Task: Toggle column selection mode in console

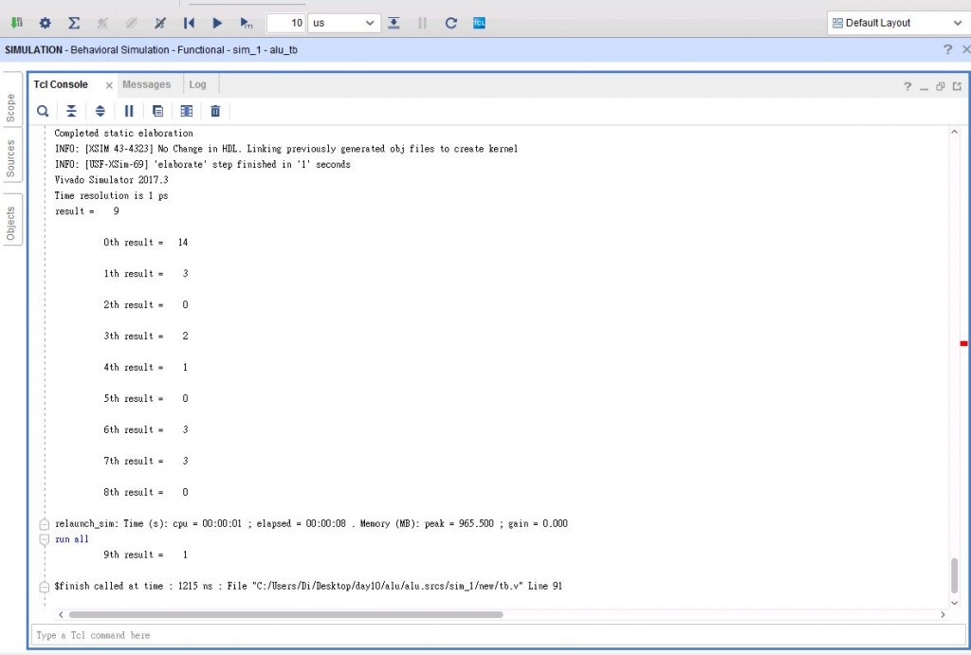Action: (187, 111)
